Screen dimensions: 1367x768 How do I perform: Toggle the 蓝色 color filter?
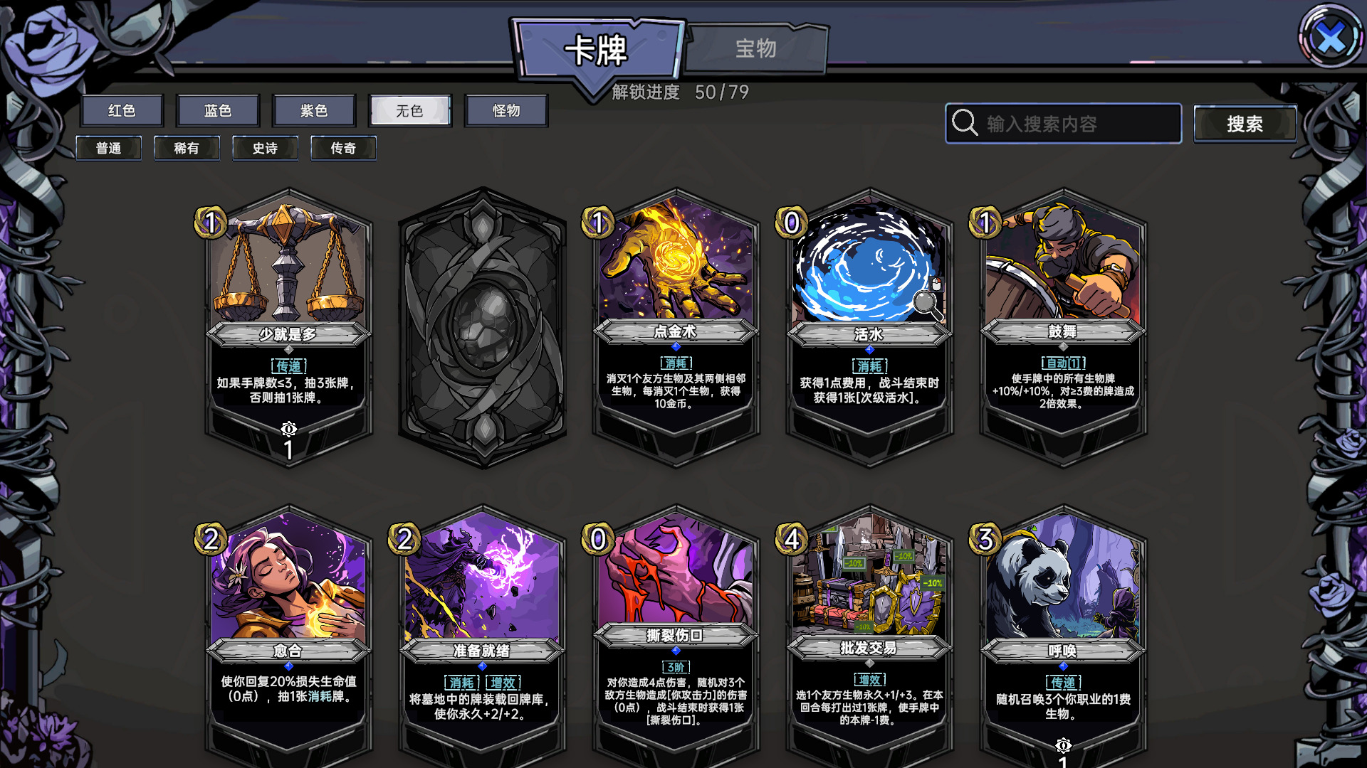pyautogui.click(x=218, y=110)
